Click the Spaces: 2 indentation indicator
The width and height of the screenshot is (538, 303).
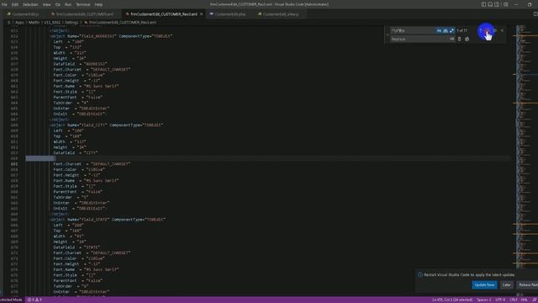pyautogui.click(x=484, y=300)
